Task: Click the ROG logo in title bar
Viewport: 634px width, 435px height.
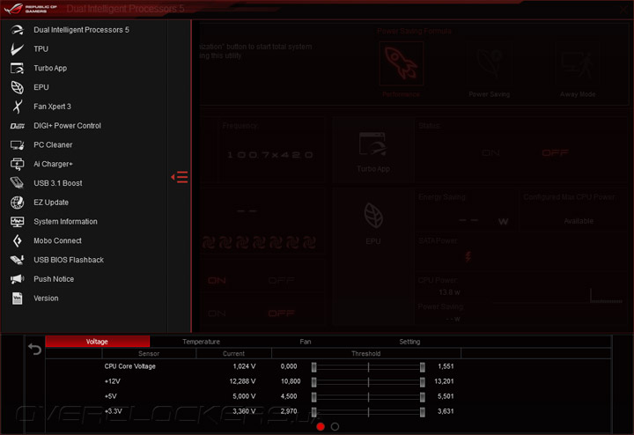Action: [13, 9]
